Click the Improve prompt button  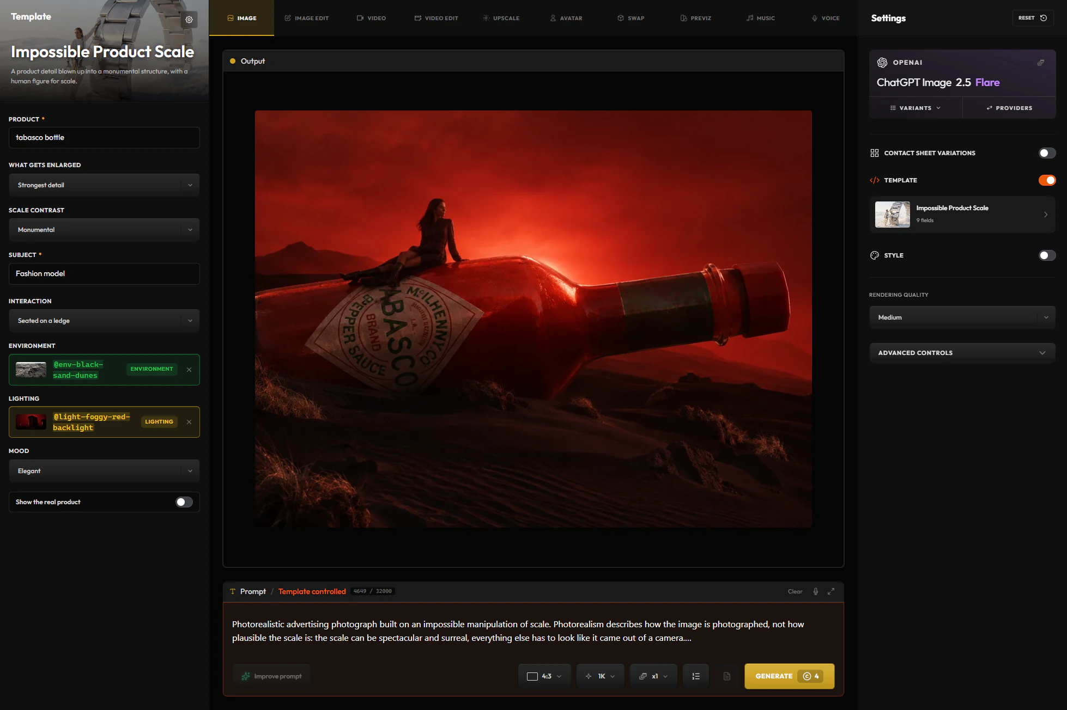click(271, 676)
